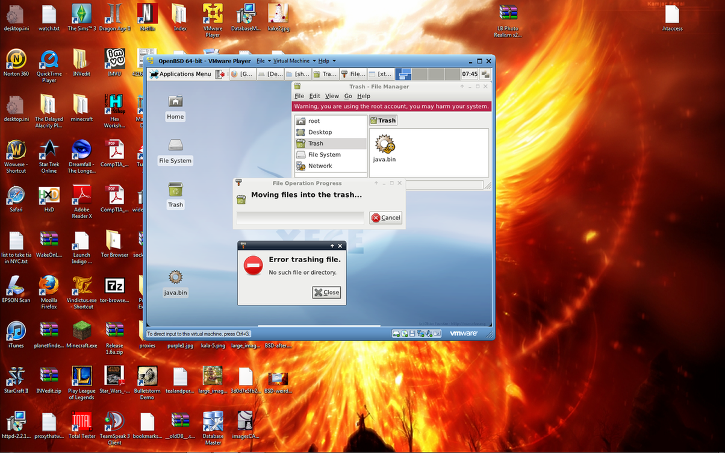
Task: Expand the Virtual Machine dropdown menu
Action: tap(293, 61)
